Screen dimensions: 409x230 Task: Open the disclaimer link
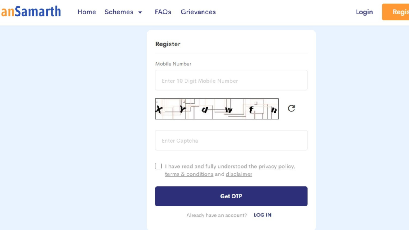point(239,174)
